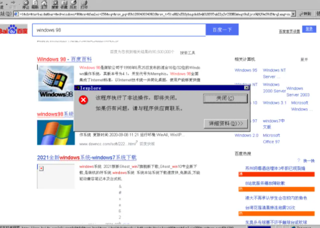Image resolution: width=320 pixels, height=228 pixels.
Task: Open the 百度首页设置 link
Action: coord(289,31)
